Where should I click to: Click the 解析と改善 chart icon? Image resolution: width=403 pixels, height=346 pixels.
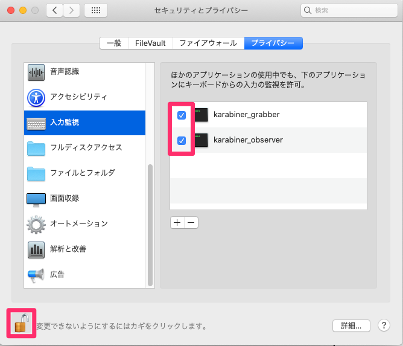pos(36,250)
